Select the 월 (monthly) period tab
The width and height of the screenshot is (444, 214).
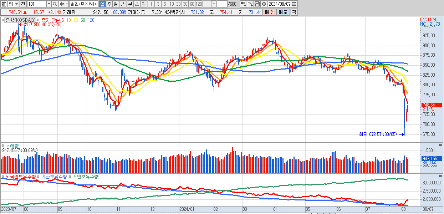(116, 4)
